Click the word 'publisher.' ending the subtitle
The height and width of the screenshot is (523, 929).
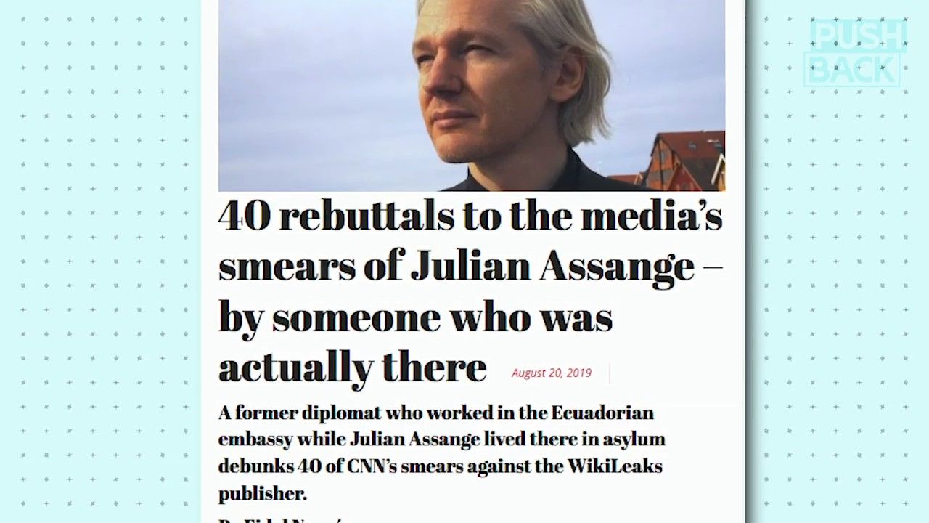click(263, 494)
